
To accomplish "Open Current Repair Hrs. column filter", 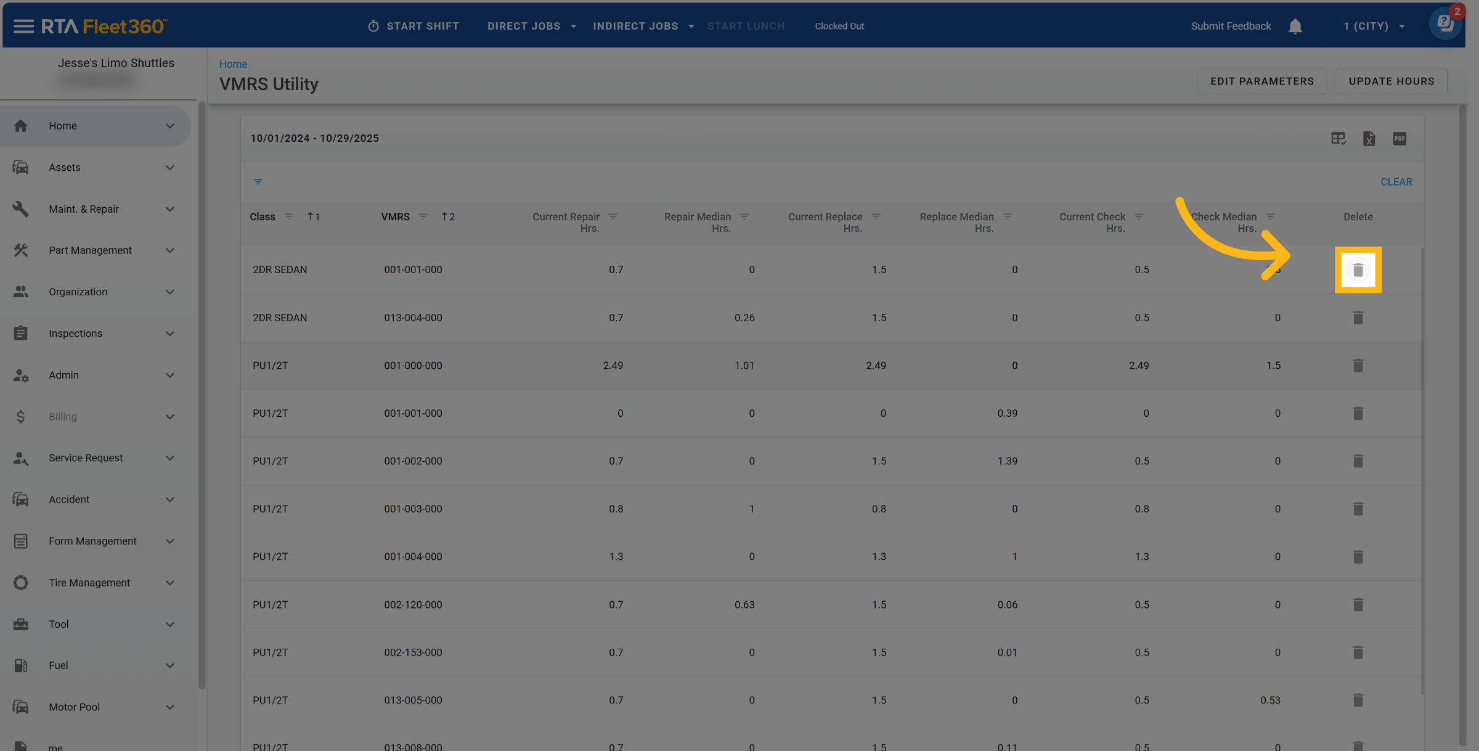I will 613,217.
